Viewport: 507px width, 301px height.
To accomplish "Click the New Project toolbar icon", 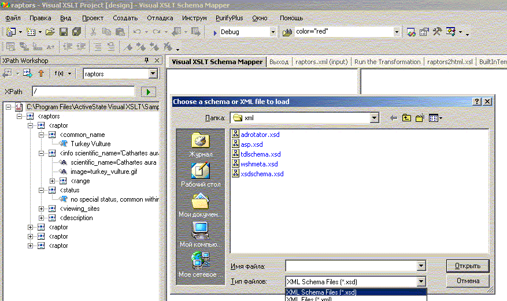I will click(x=11, y=32).
